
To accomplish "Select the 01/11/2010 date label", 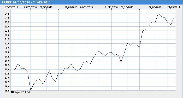I will (x=111, y=7).
